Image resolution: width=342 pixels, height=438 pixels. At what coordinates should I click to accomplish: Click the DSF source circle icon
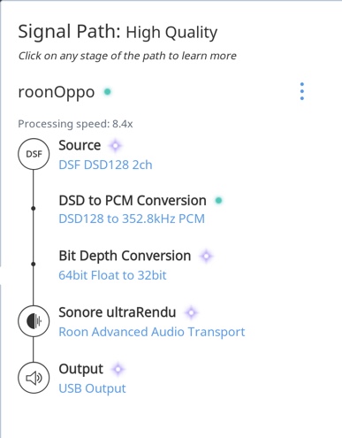click(34, 154)
